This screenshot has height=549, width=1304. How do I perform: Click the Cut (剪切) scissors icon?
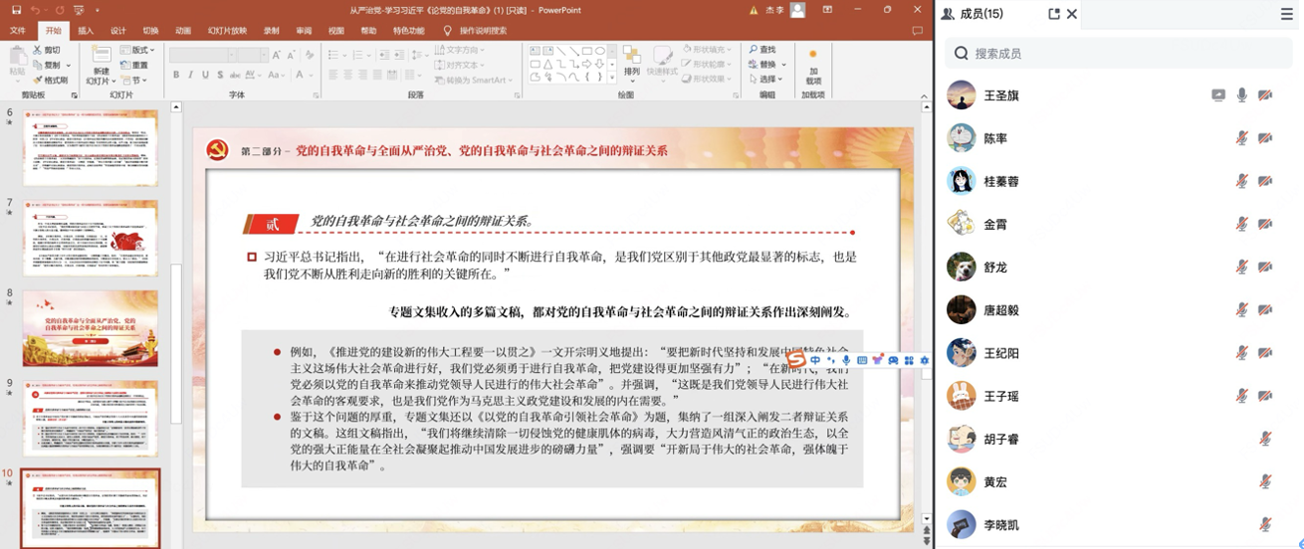pyautogui.click(x=38, y=50)
